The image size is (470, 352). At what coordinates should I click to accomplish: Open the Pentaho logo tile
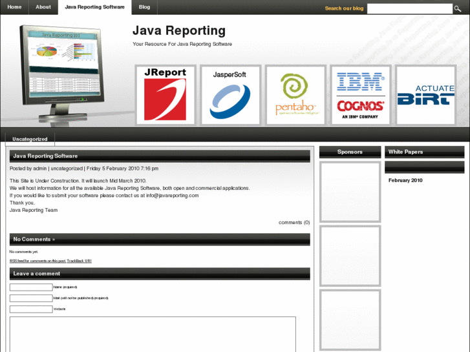(295, 95)
